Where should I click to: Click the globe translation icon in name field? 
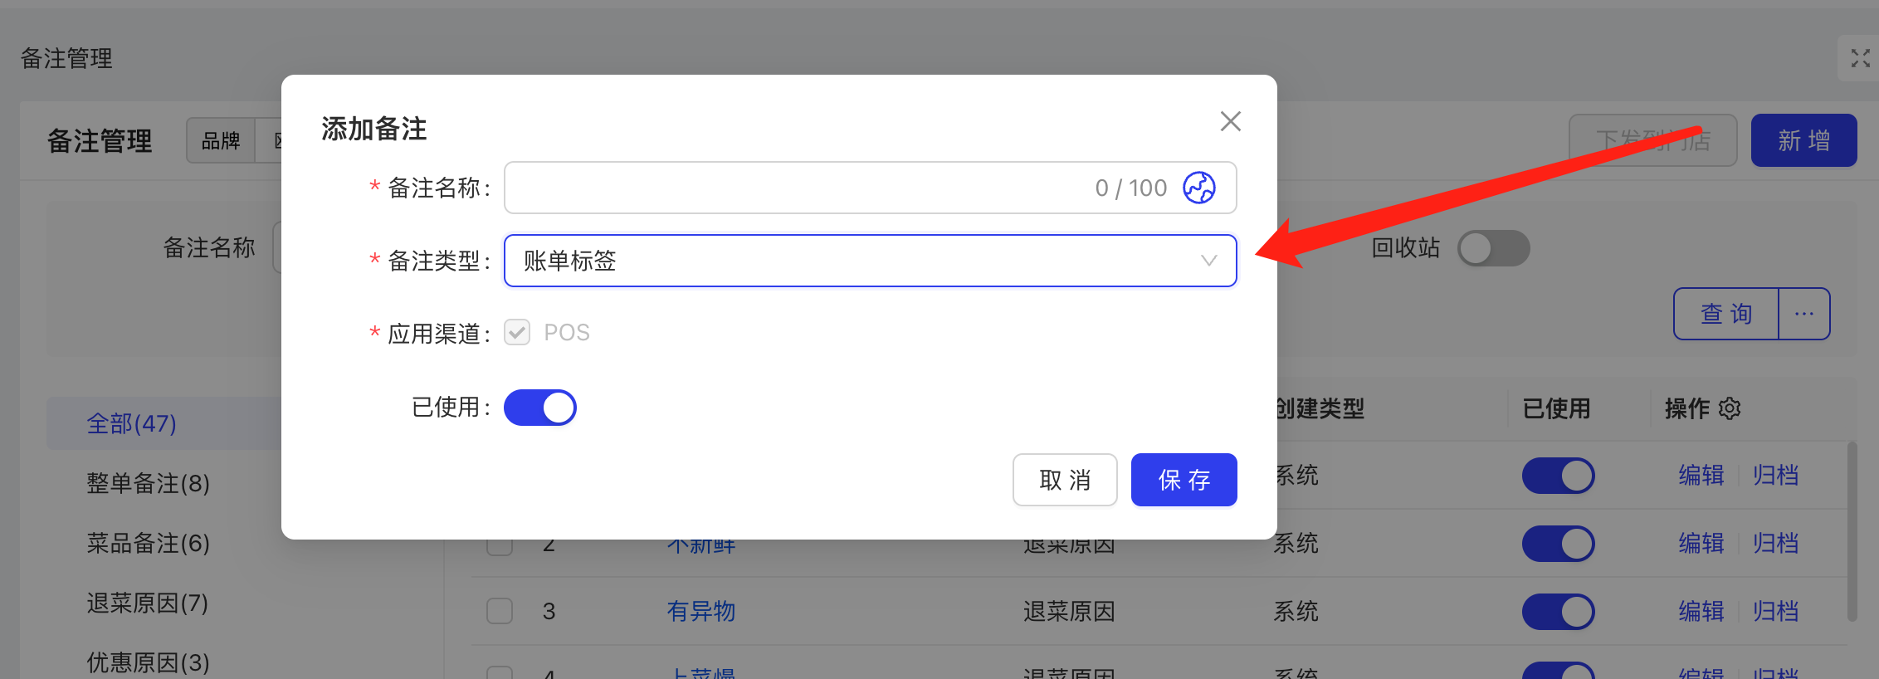coord(1198,188)
